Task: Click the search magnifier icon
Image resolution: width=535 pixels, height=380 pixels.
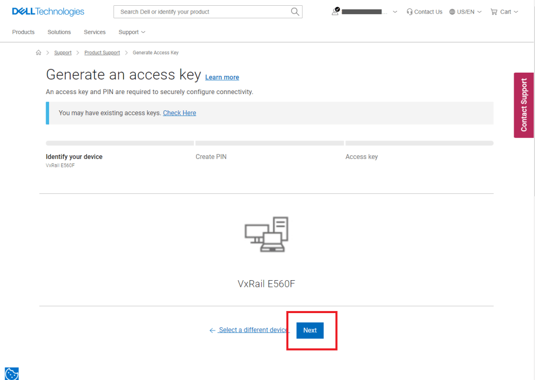Action: (x=295, y=11)
